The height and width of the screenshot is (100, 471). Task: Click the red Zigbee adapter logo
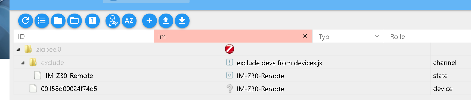coord(230,49)
